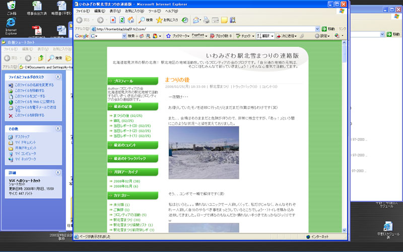The width and height of the screenshot is (403, 252).
Task: Open the IE Favorites (お気に入り) star button
Action: pos(167,20)
